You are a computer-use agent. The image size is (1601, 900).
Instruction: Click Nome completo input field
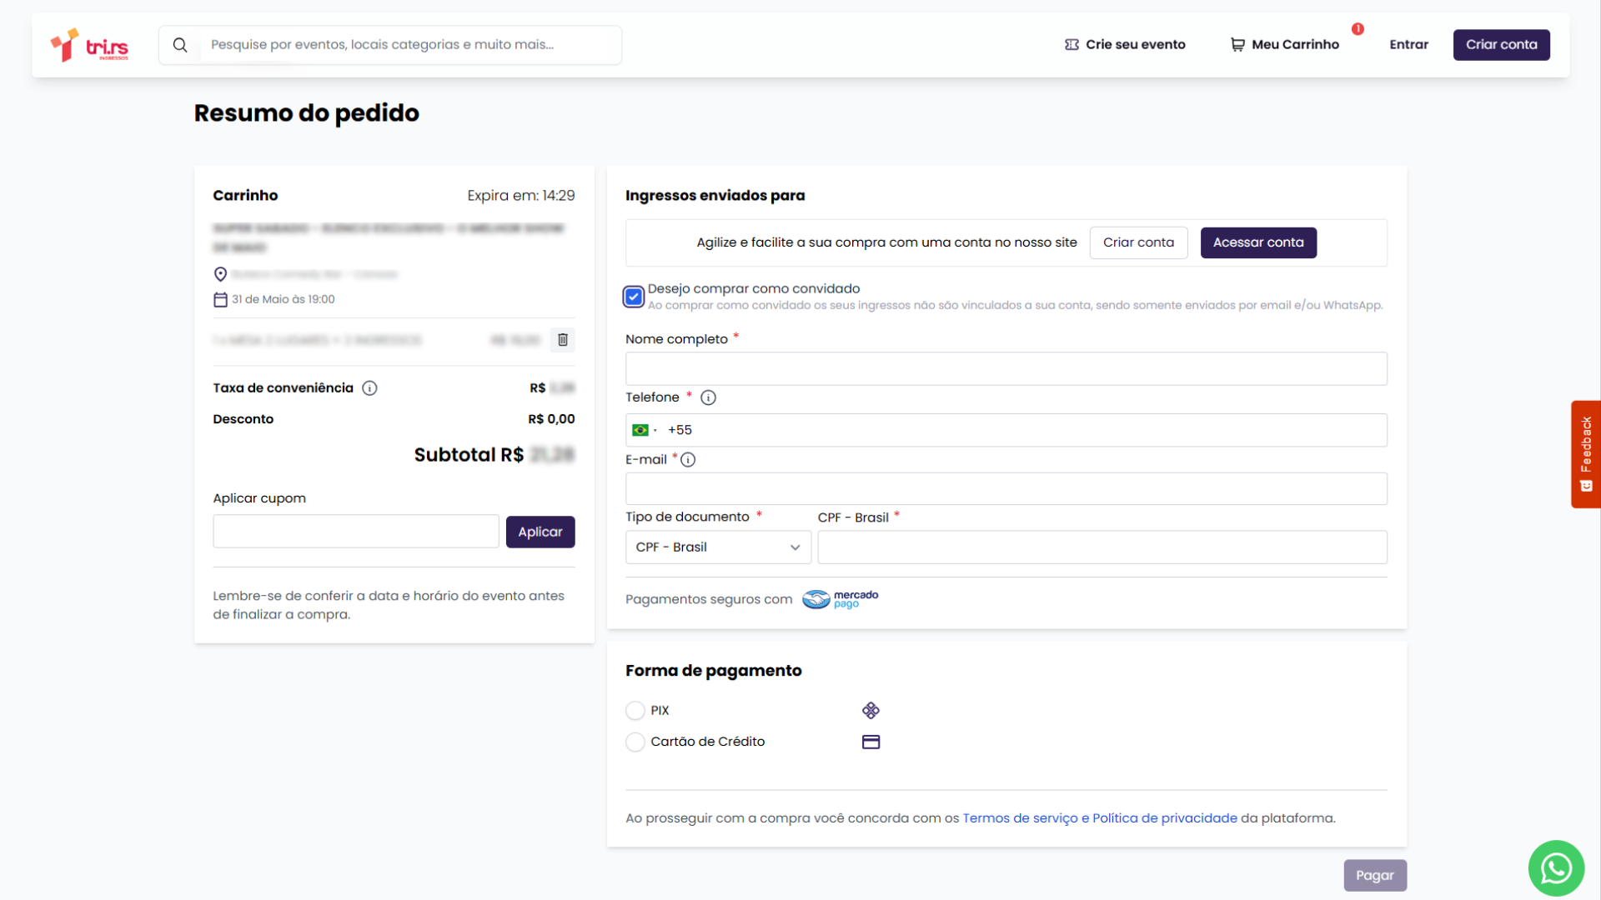1006,369
